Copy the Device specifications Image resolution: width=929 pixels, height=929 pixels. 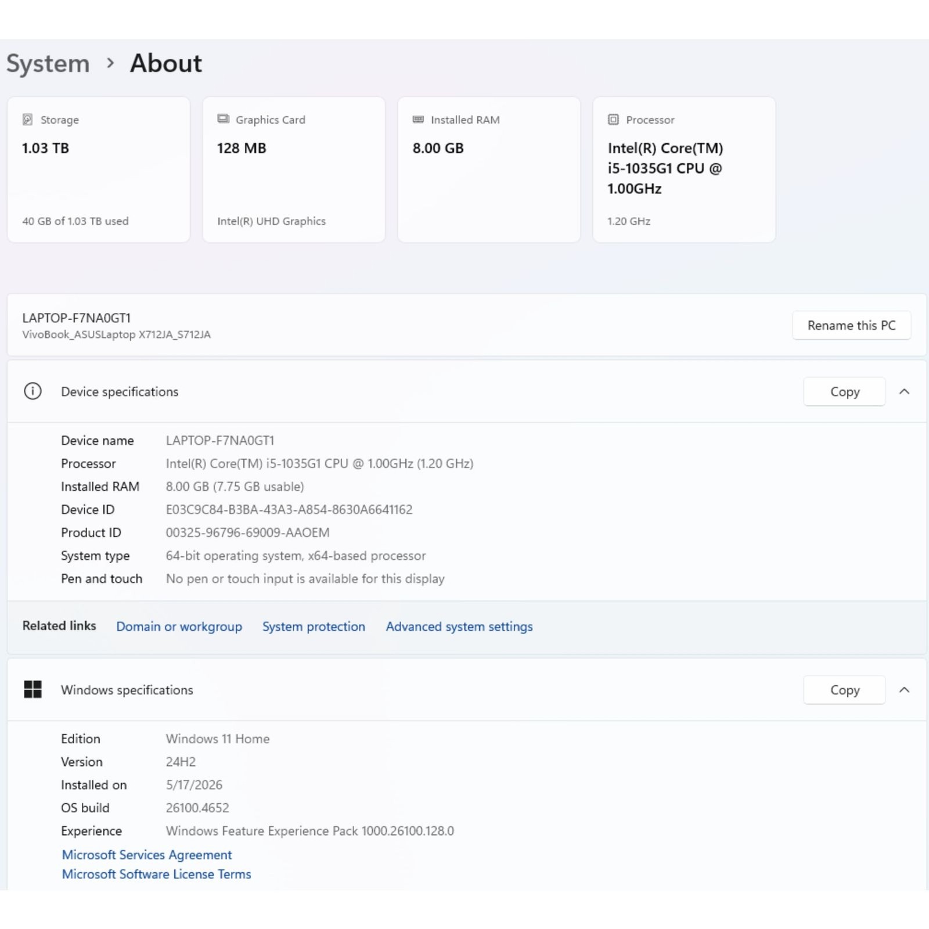click(844, 392)
